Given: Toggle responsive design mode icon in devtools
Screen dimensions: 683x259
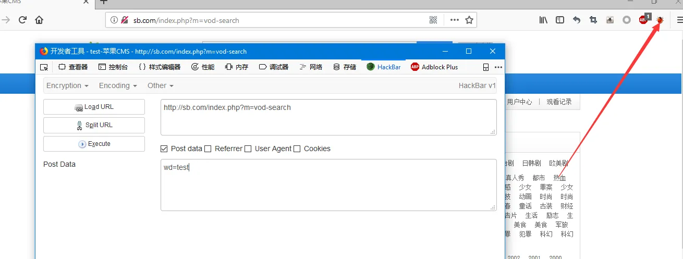Looking at the screenshot, I should click(x=486, y=67).
